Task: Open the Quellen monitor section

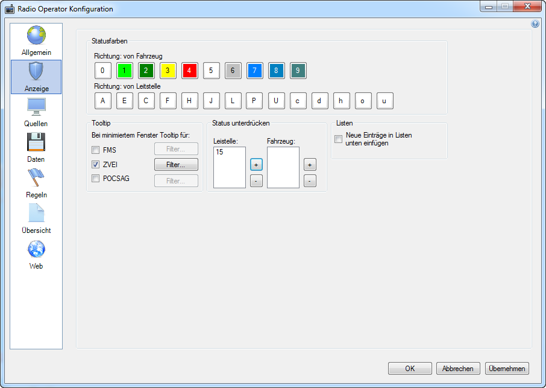Action: [36, 112]
